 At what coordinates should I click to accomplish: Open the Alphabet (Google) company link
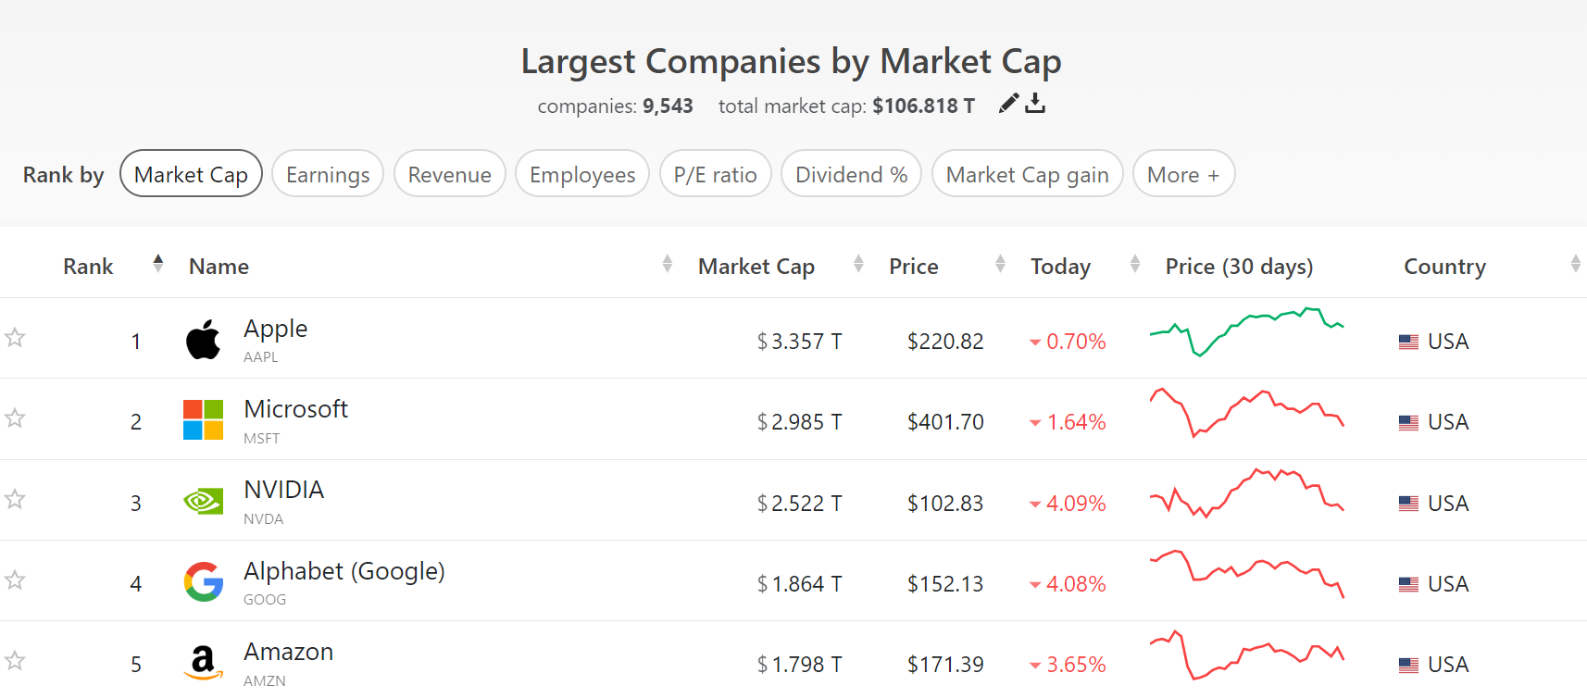[344, 571]
